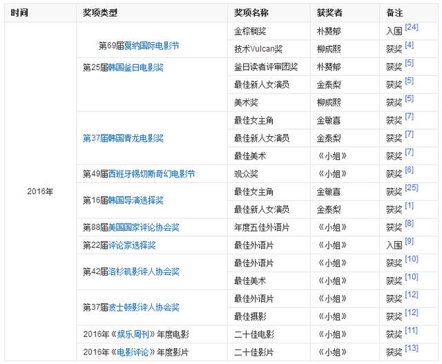Select the 二十佳影片 cell
This screenshot has height=364, width=442.
(269, 352)
